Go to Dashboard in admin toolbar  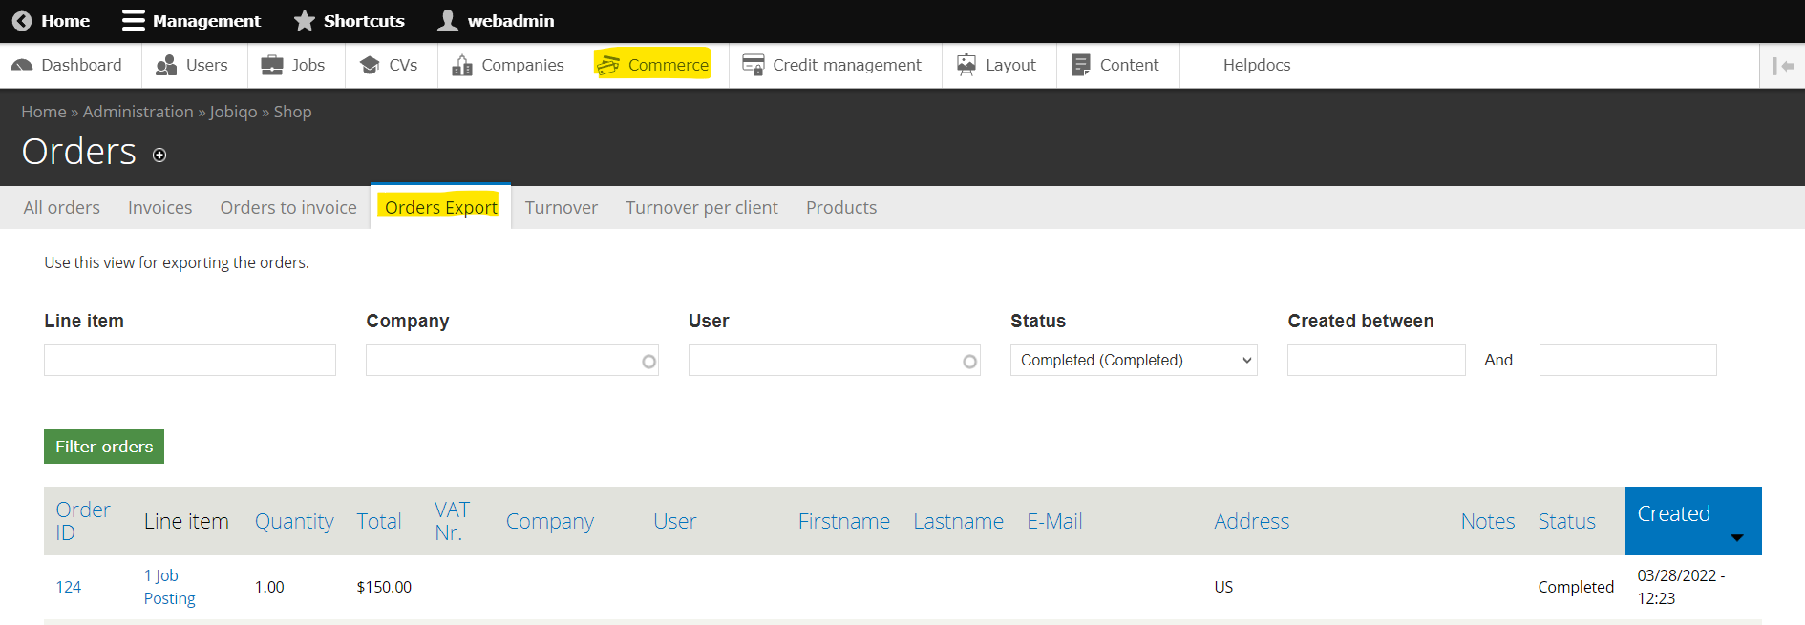point(67,65)
